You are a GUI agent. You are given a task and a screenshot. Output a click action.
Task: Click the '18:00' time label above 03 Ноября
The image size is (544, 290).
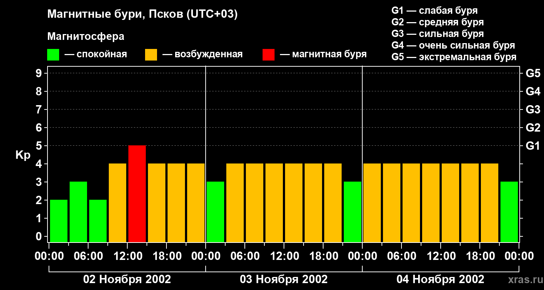[x=323, y=256]
